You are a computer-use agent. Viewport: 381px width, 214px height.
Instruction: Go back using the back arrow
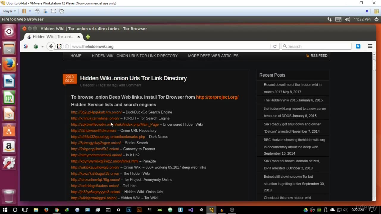51,46
